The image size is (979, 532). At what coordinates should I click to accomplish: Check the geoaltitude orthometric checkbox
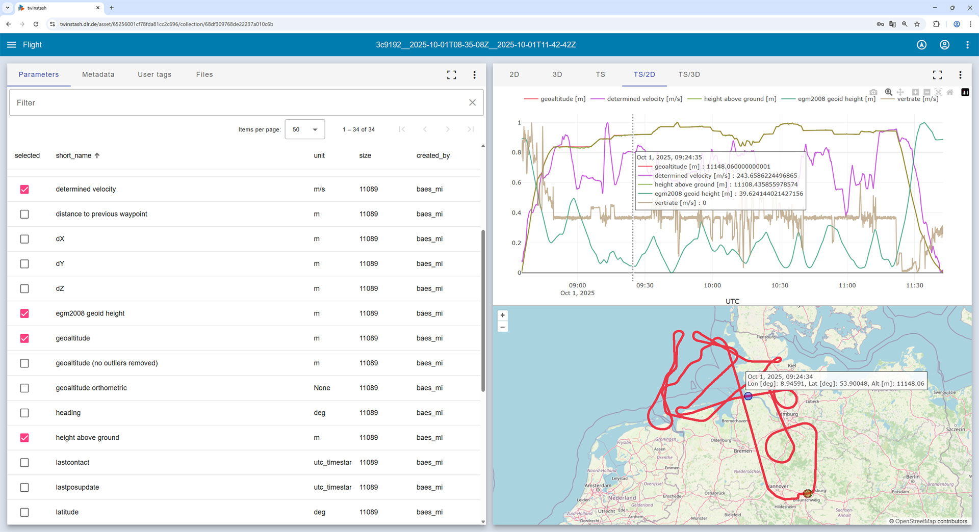point(24,388)
